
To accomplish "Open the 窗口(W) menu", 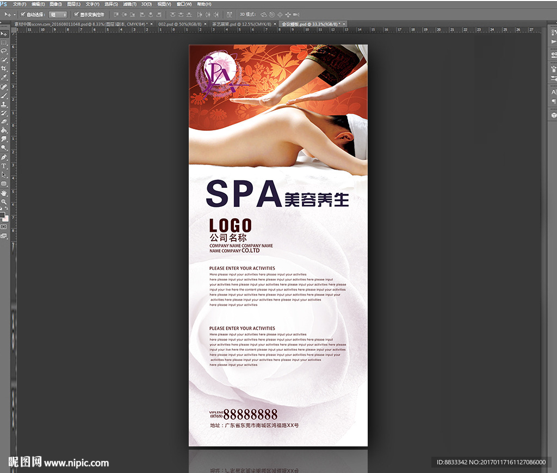I will coord(184,4).
